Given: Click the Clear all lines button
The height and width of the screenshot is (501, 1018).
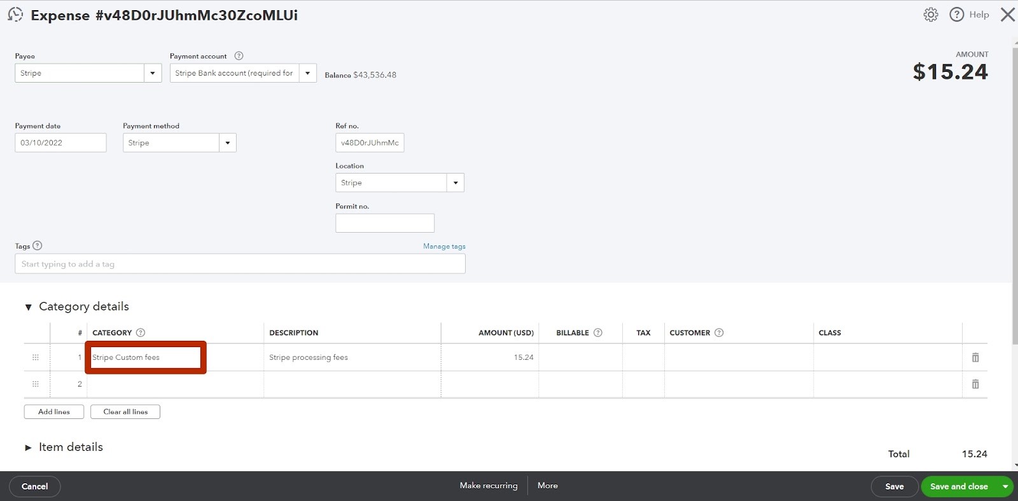Looking at the screenshot, I should pyautogui.click(x=125, y=412).
